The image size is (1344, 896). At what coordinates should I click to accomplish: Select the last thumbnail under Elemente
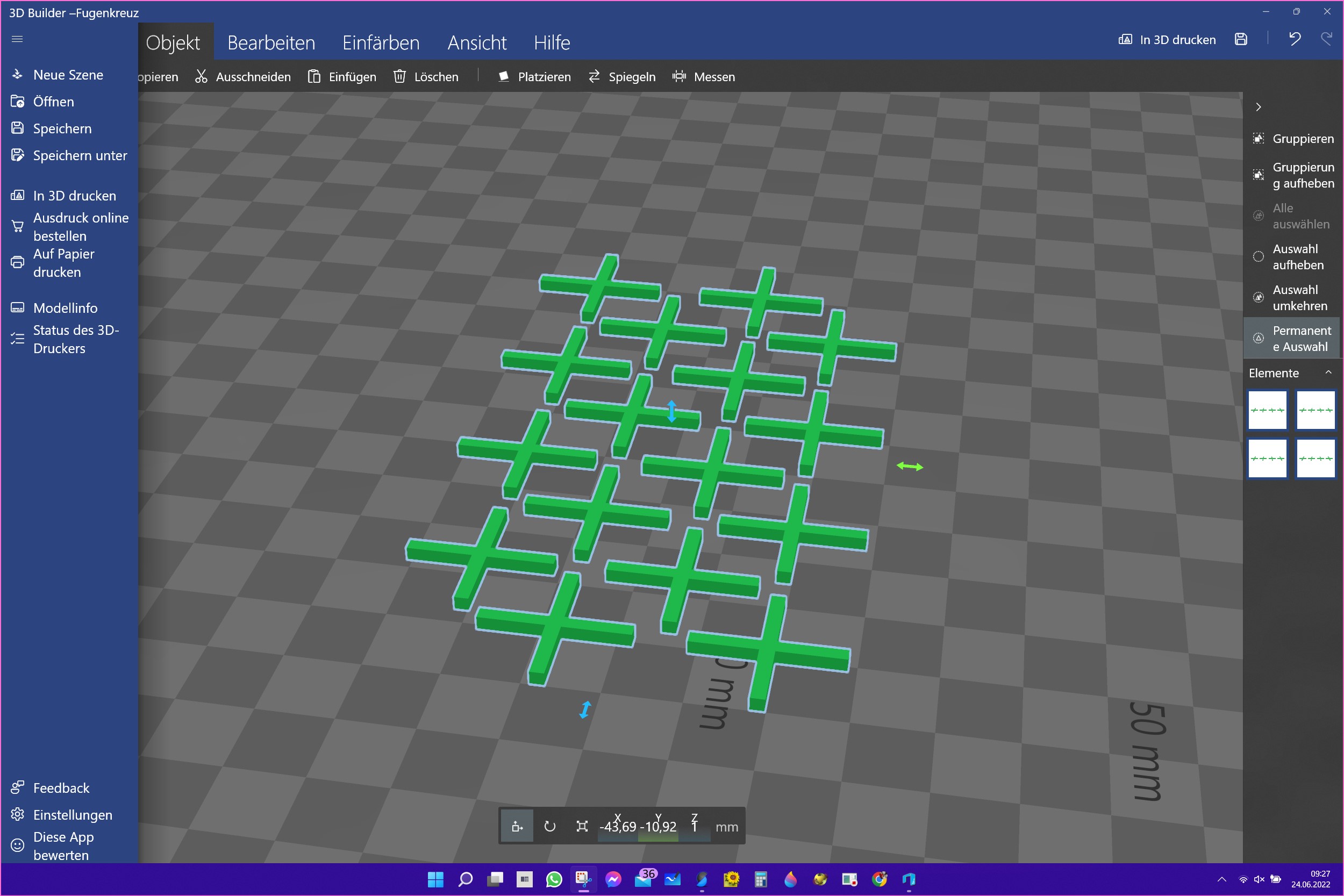click(1316, 458)
